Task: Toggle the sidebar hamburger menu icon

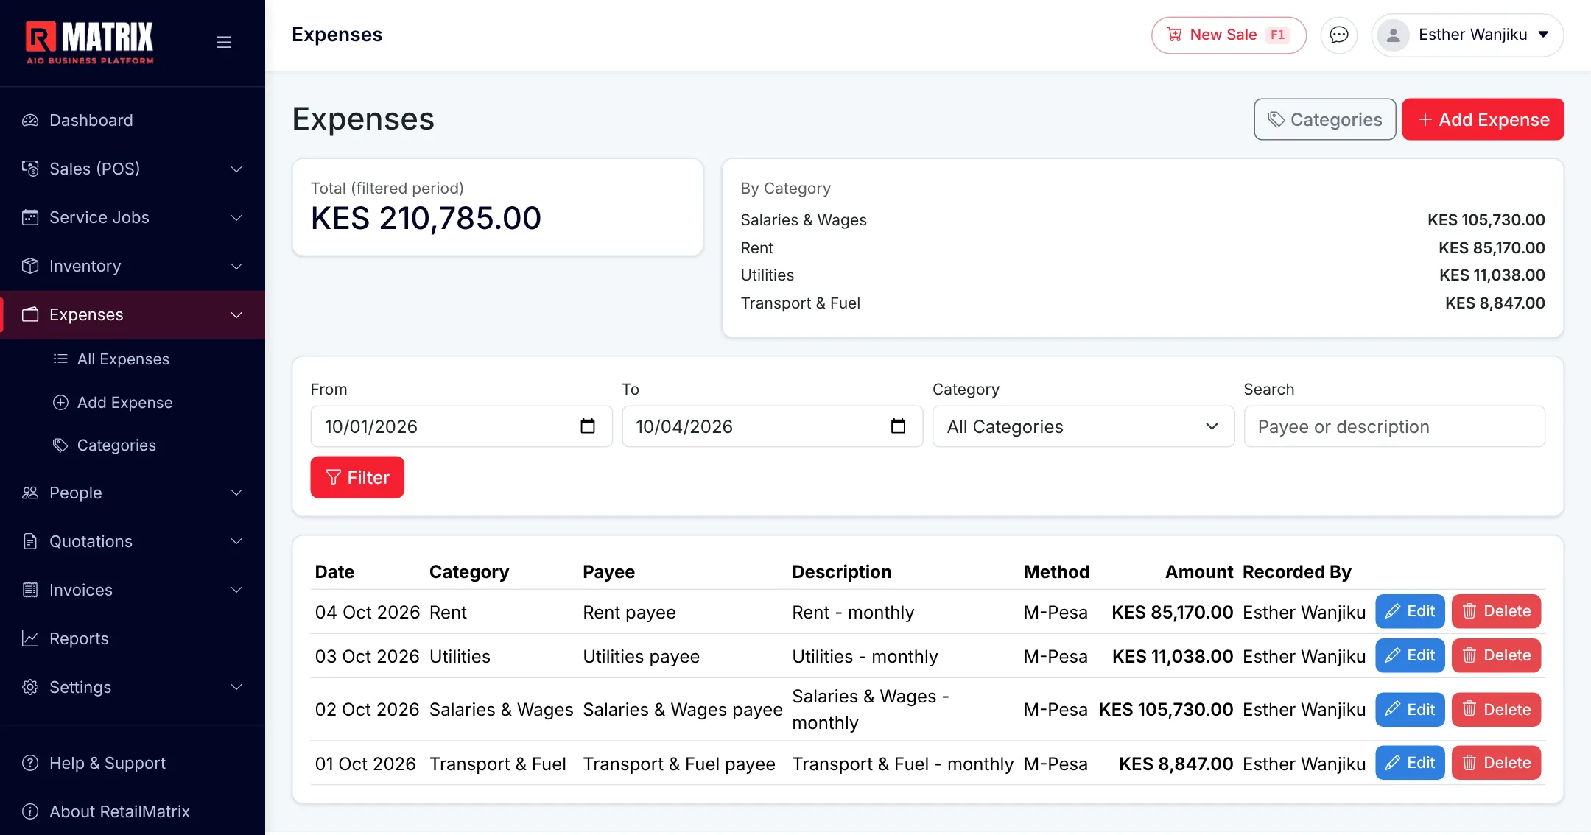Action: pos(224,42)
